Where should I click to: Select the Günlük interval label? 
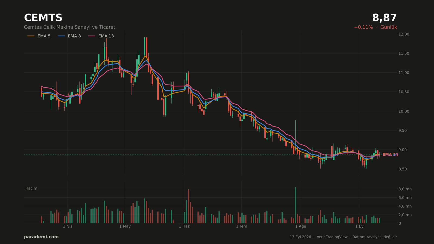[x=388, y=27]
